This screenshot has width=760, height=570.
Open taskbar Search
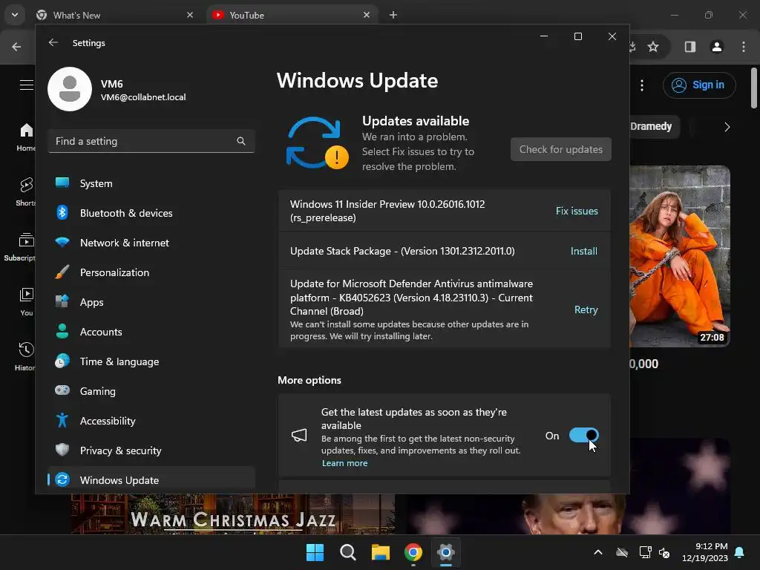(347, 552)
